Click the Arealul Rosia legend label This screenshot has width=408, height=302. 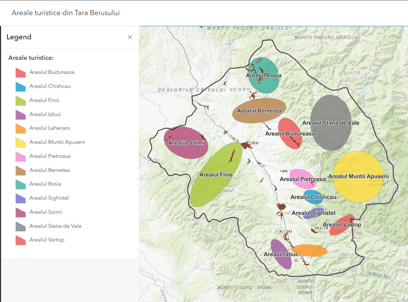(x=45, y=184)
